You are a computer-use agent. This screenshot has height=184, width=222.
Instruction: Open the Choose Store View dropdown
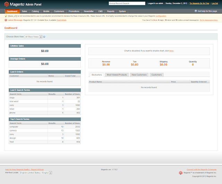[x=33, y=37]
